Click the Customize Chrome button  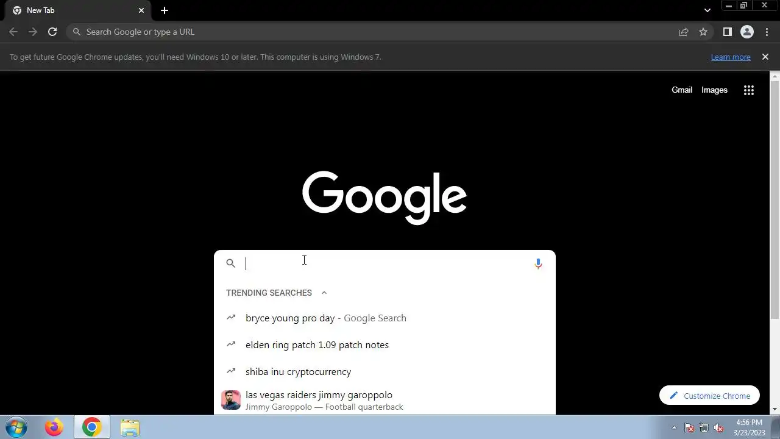(x=709, y=396)
